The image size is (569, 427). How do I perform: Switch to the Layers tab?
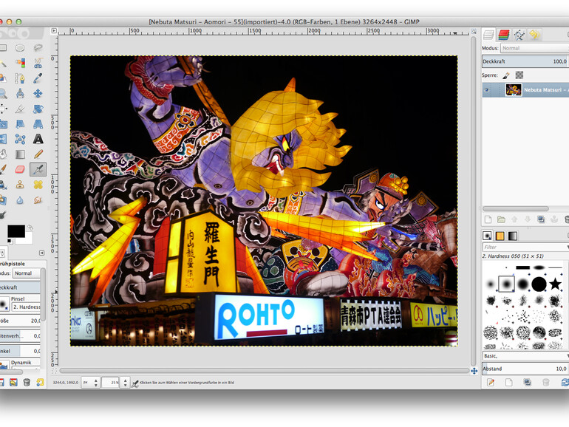coord(488,35)
